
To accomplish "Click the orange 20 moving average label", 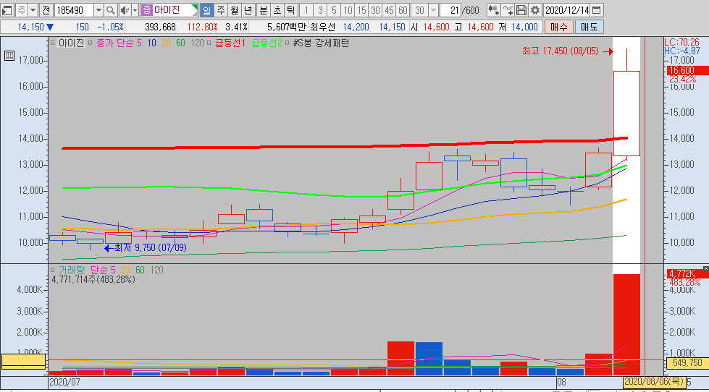I will tap(167, 43).
